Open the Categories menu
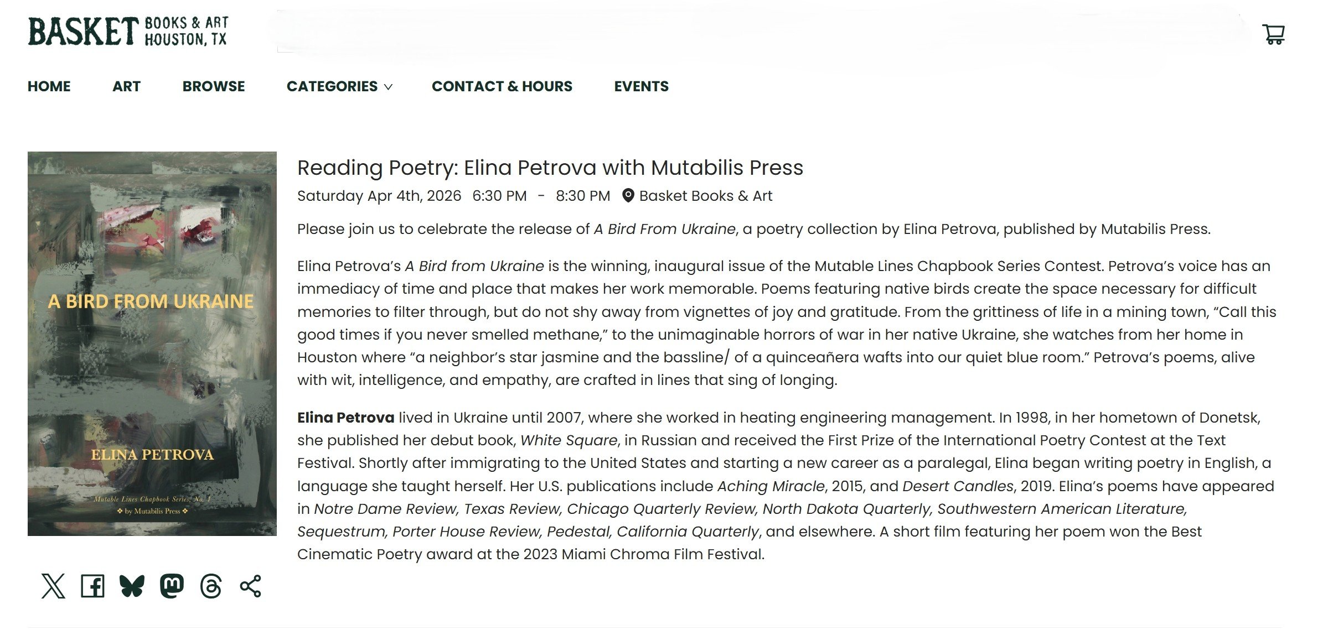The image size is (1333, 635). tap(339, 86)
